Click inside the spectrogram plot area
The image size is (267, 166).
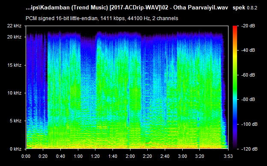click(127, 87)
